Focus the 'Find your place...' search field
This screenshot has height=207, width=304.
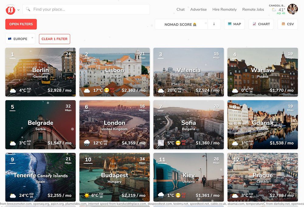86,9
